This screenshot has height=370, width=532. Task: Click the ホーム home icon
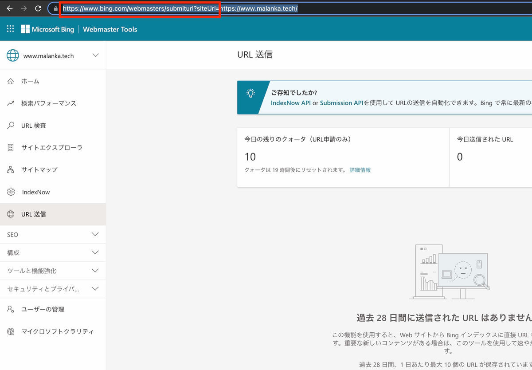tap(11, 81)
